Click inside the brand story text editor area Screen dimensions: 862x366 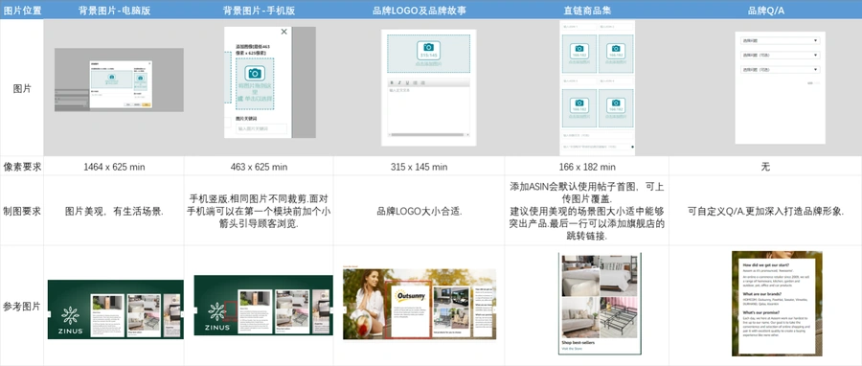[428, 110]
